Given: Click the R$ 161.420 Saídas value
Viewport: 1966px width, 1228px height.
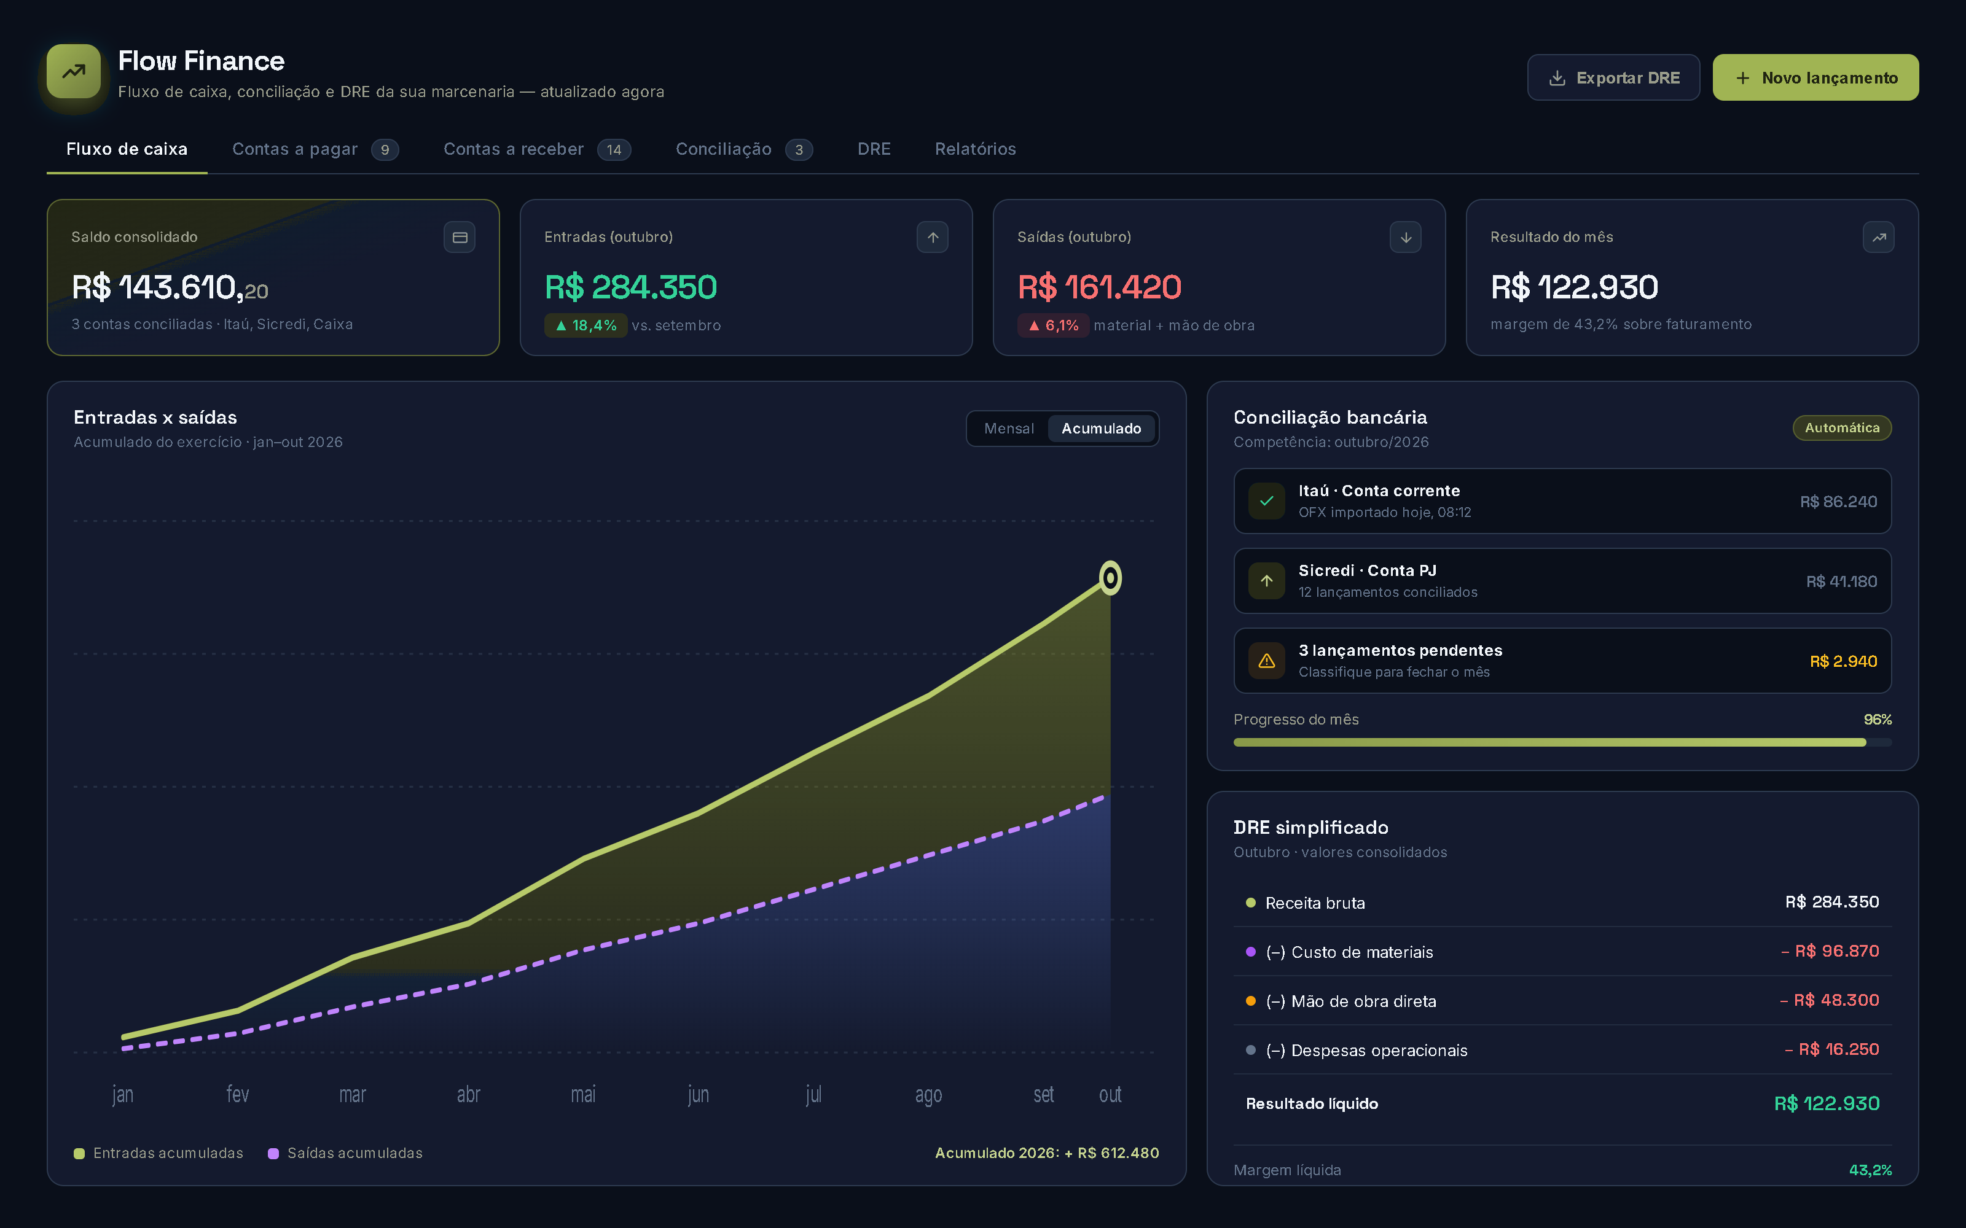Looking at the screenshot, I should tap(1099, 287).
